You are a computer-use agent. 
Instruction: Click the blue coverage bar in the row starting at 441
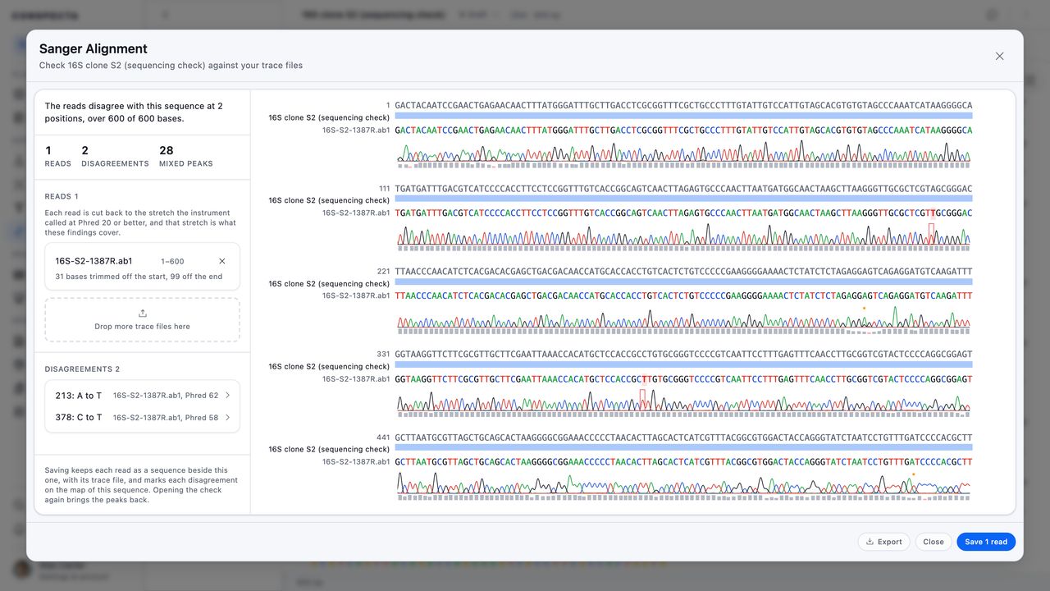coord(683,449)
